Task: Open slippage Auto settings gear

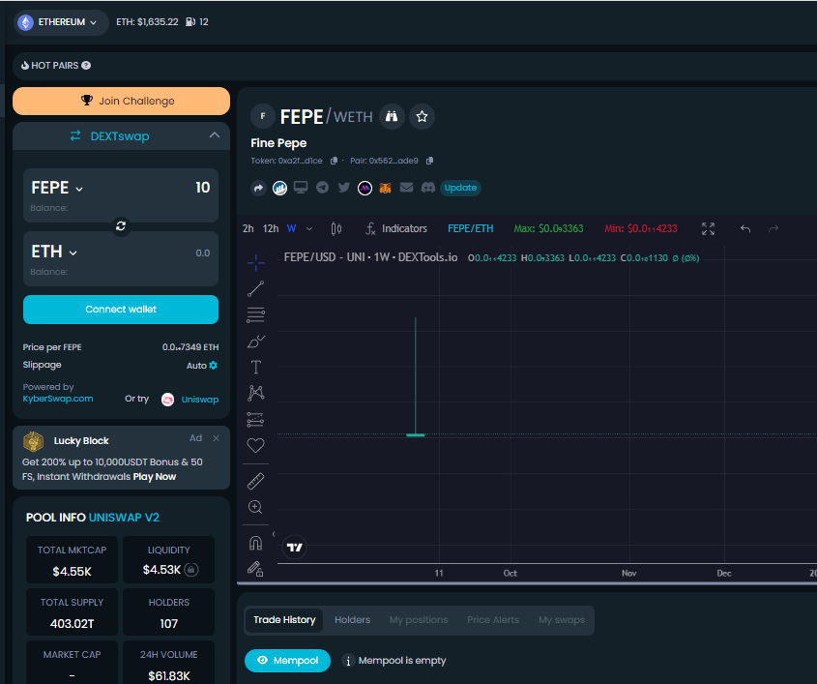Action: tap(213, 366)
